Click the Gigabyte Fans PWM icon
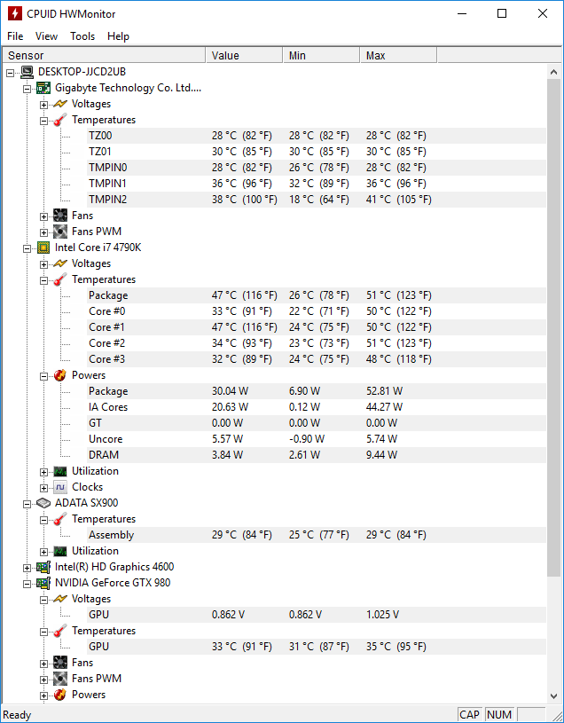The height and width of the screenshot is (723, 564). (60, 232)
